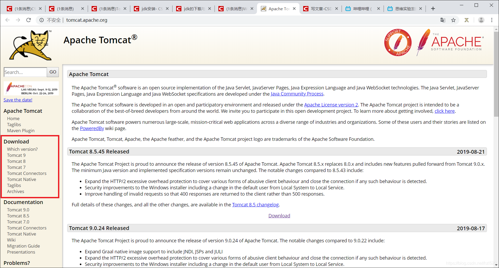Open Home in the sidebar
This screenshot has height=268, width=499.
[13, 119]
